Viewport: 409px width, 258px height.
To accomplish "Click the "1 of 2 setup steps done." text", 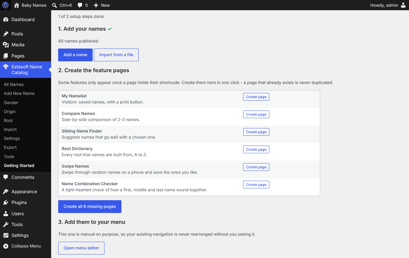I will [81, 16].
